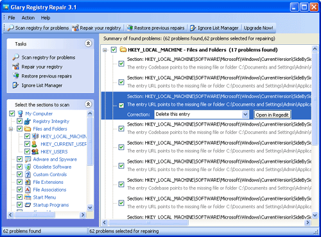Screen dimensions: 321x237
Task: Toggle checkbox of HKEY_LOCAL_MACHINE results group header
Action: [x=114, y=50]
